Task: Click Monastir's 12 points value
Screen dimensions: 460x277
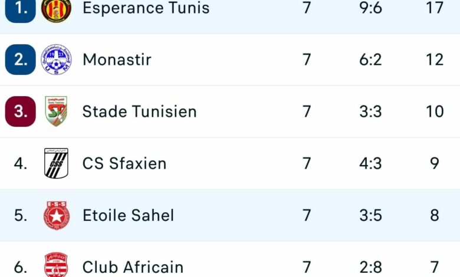Action: 435,60
